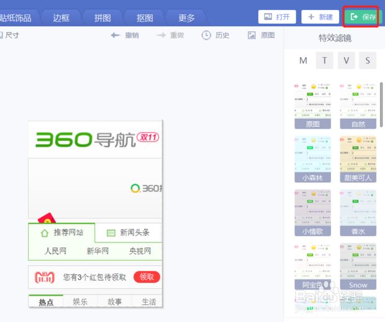This screenshot has width=385, height=322.
Task: Open the 更多 more tab
Action: point(186,17)
